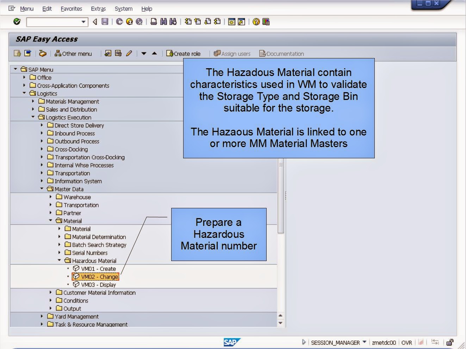Click the Find binoculars icon
The image size is (466, 349).
pyautogui.click(x=163, y=22)
